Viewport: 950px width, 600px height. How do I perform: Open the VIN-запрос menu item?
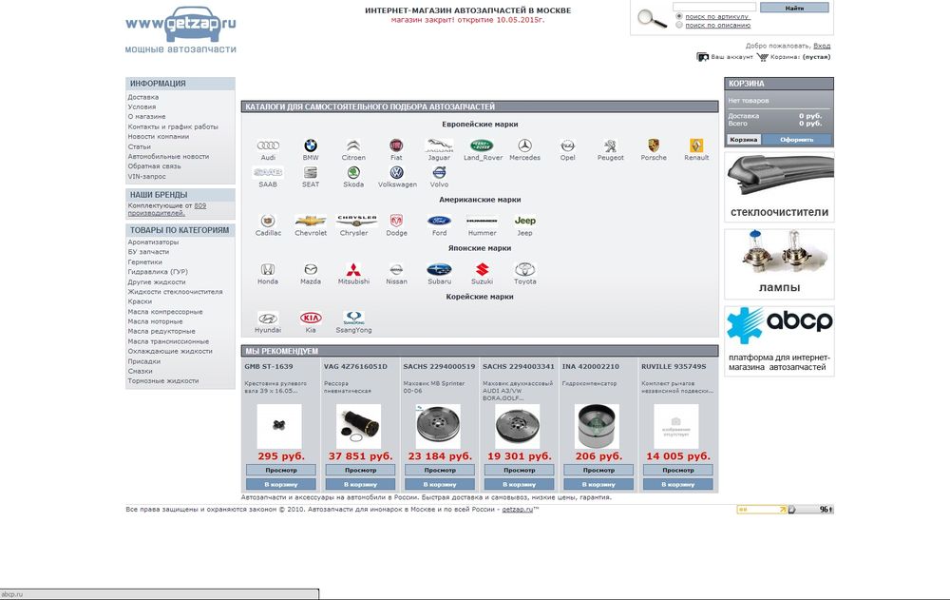point(146,177)
